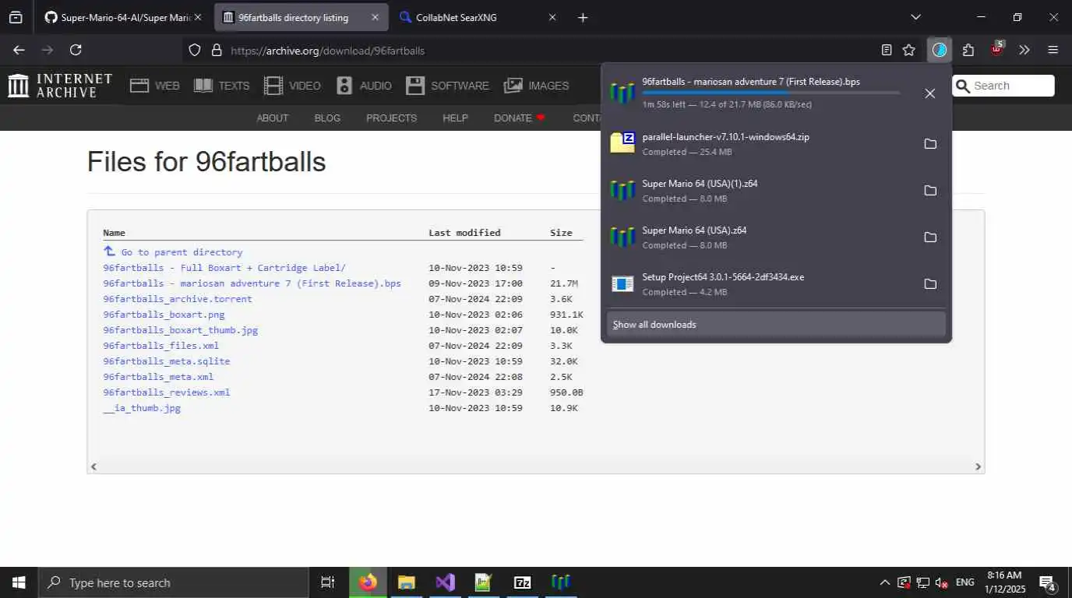Open __ia_thumb.jpg link
This screenshot has width=1072, height=598.
(x=142, y=408)
